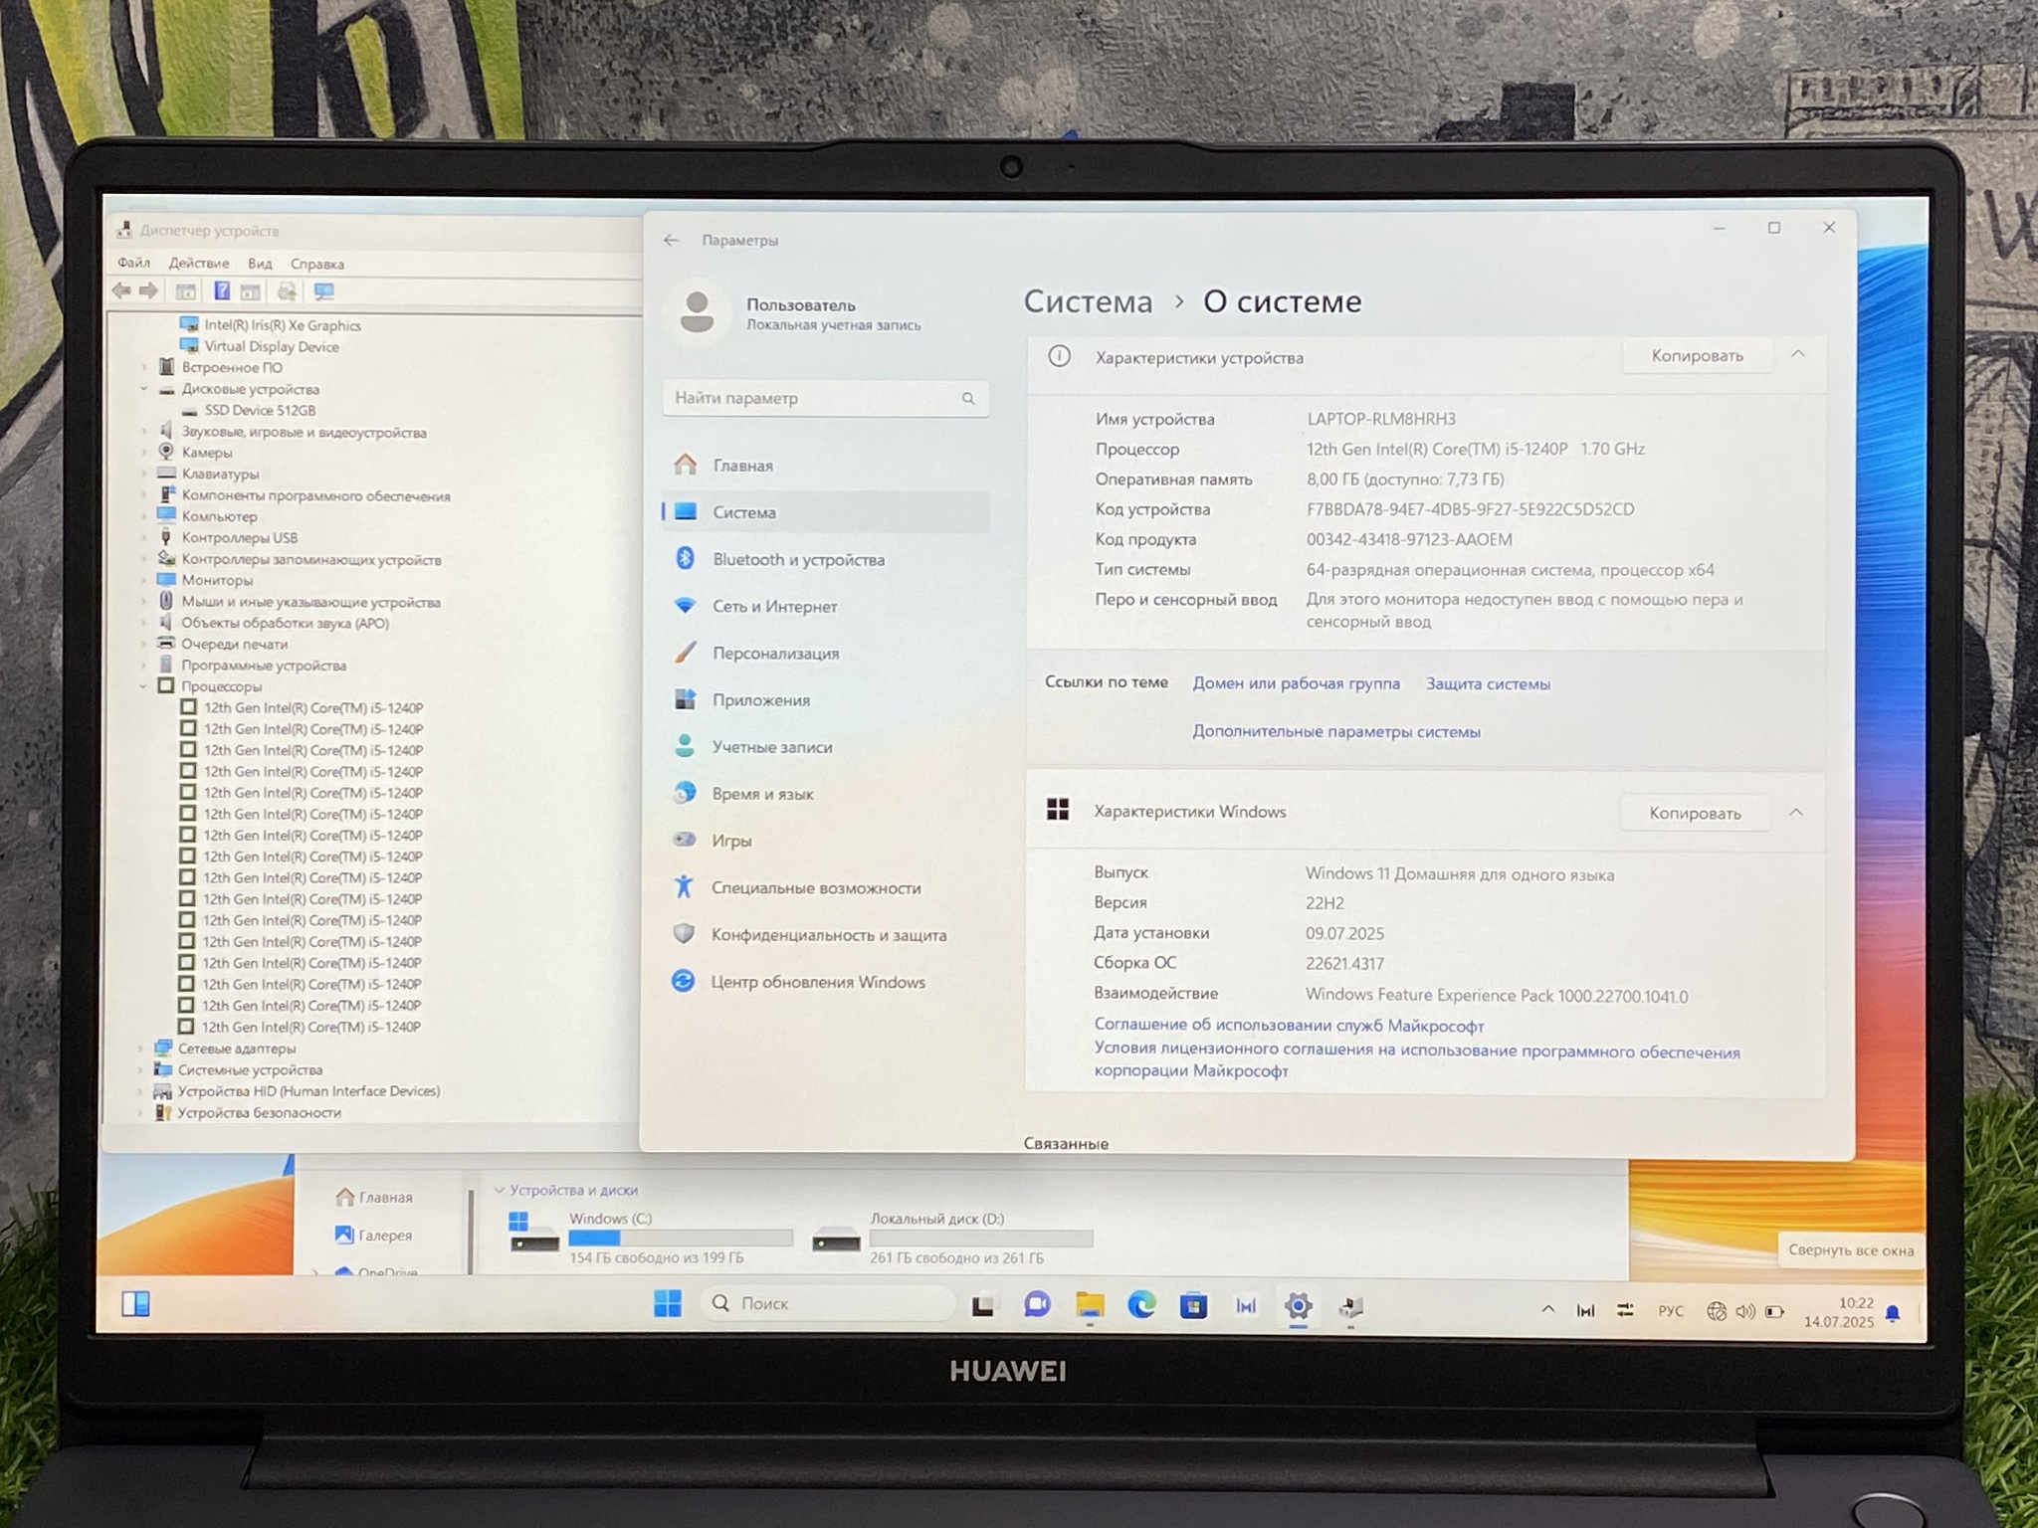Click scan for hardware changes toolbar icon
The image size is (2038, 1528).
click(324, 291)
